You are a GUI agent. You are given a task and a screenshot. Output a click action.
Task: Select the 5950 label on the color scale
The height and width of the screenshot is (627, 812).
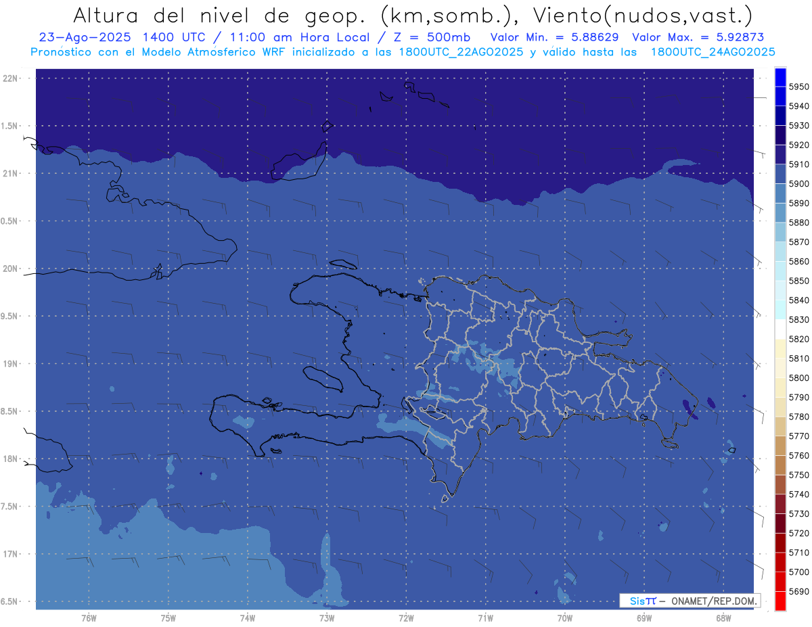[798, 87]
